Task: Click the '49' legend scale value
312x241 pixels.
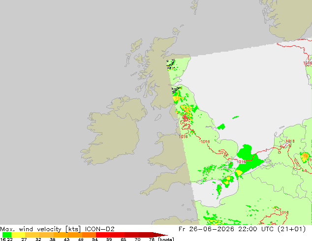Action: (x=81, y=240)
